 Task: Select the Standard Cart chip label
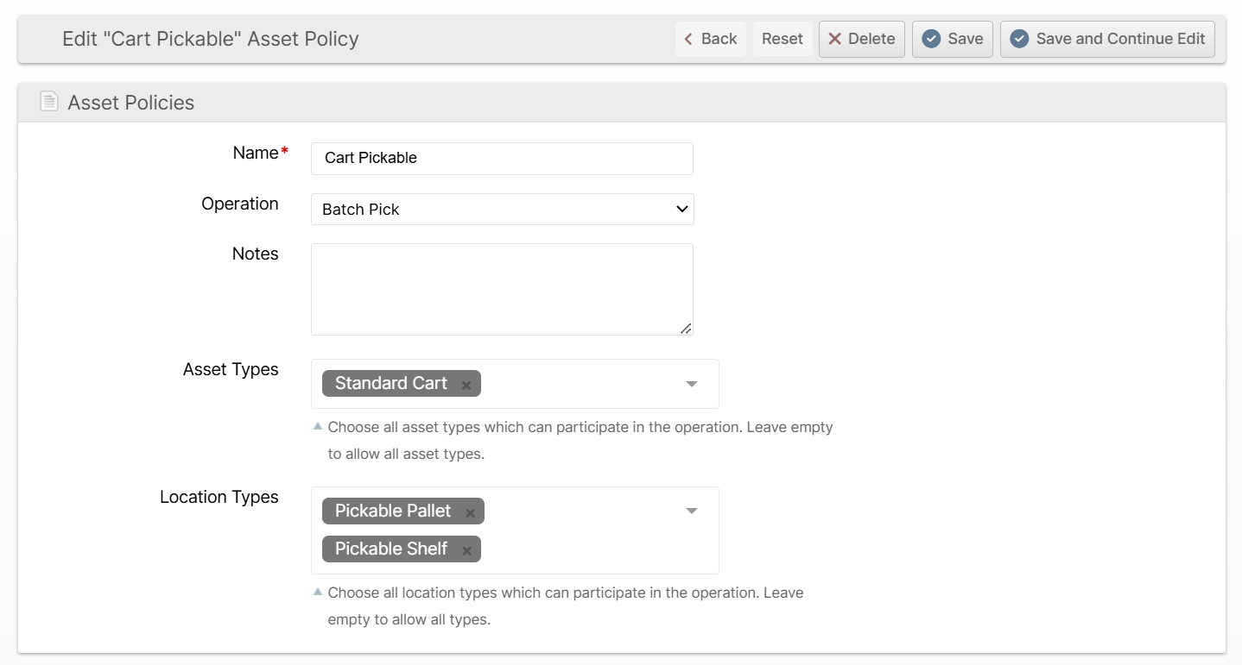(x=390, y=384)
